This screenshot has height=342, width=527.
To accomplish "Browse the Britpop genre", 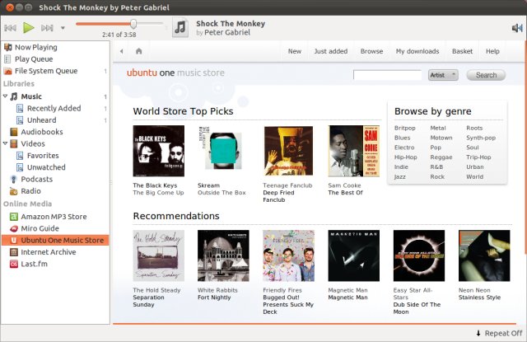I will coord(404,128).
